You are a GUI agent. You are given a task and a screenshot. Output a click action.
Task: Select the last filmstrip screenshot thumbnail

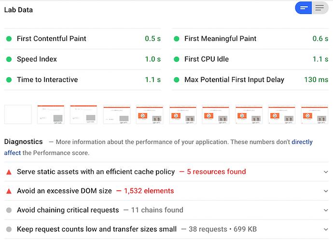click(x=314, y=114)
